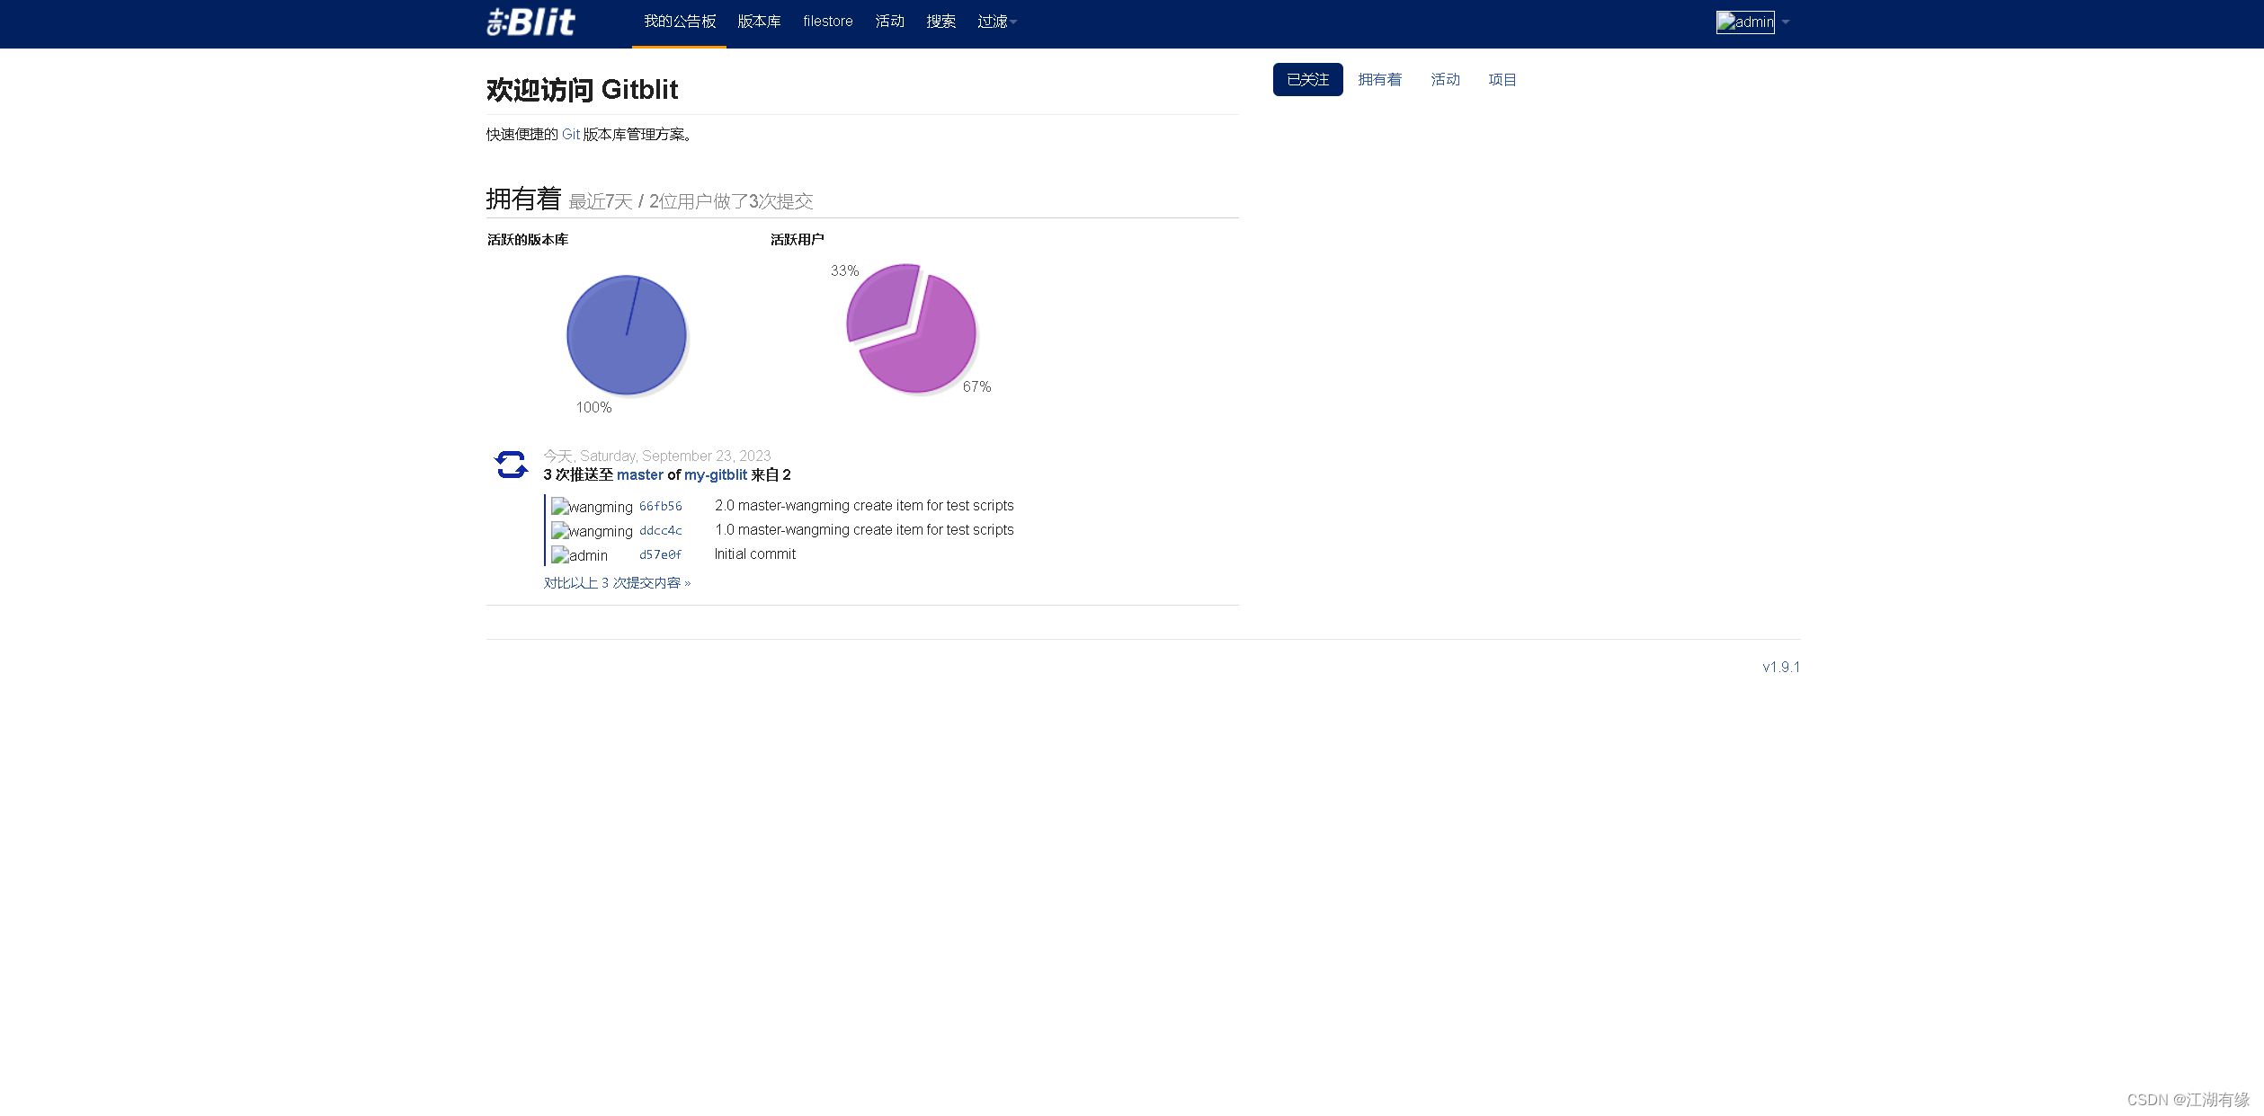
Task: Select the 活动 tab beside 拥有着
Action: [1445, 80]
